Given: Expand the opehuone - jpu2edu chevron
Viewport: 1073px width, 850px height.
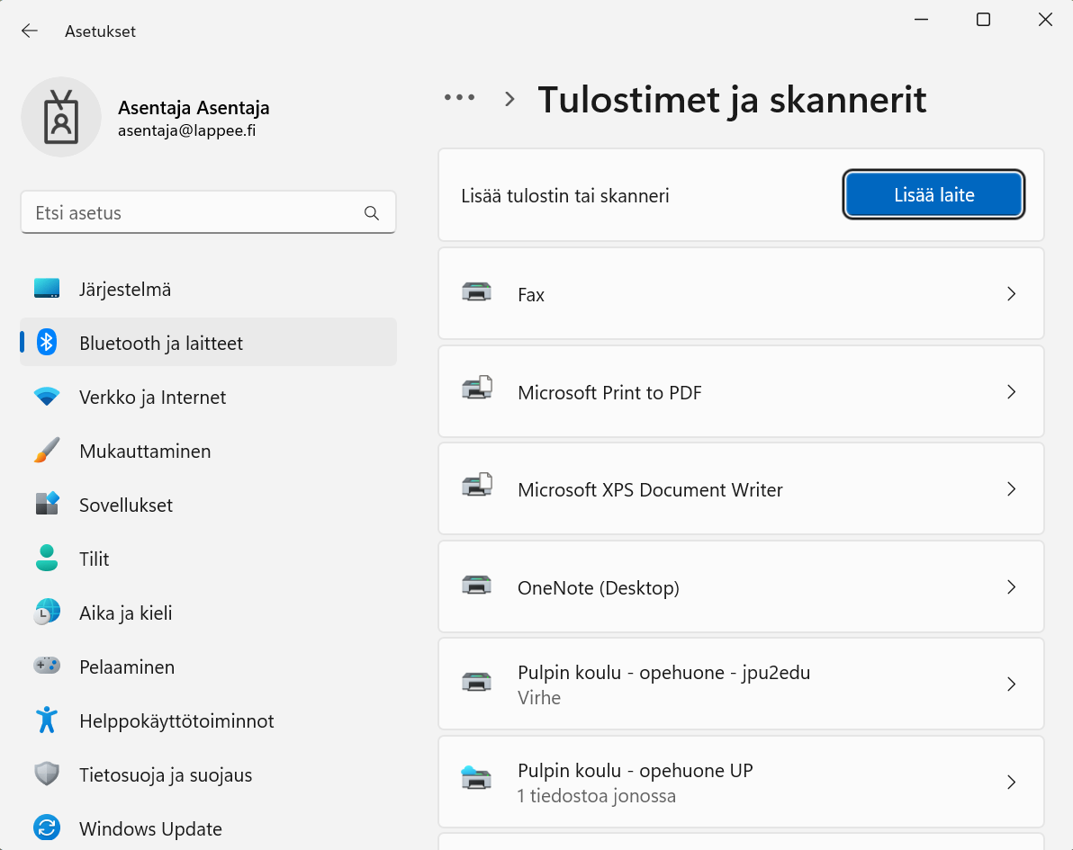Looking at the screenshot, I should 1012,684.
